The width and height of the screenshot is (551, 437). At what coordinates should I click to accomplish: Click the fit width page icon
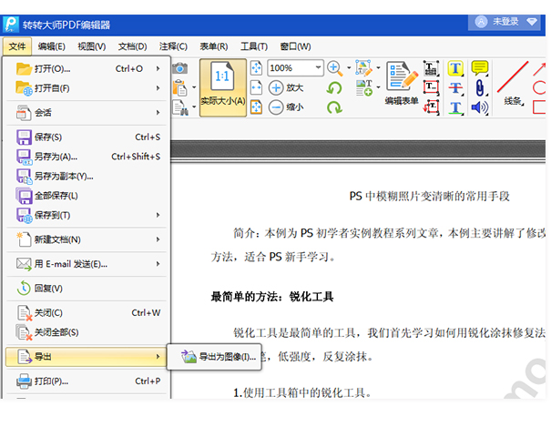point(256,87)
